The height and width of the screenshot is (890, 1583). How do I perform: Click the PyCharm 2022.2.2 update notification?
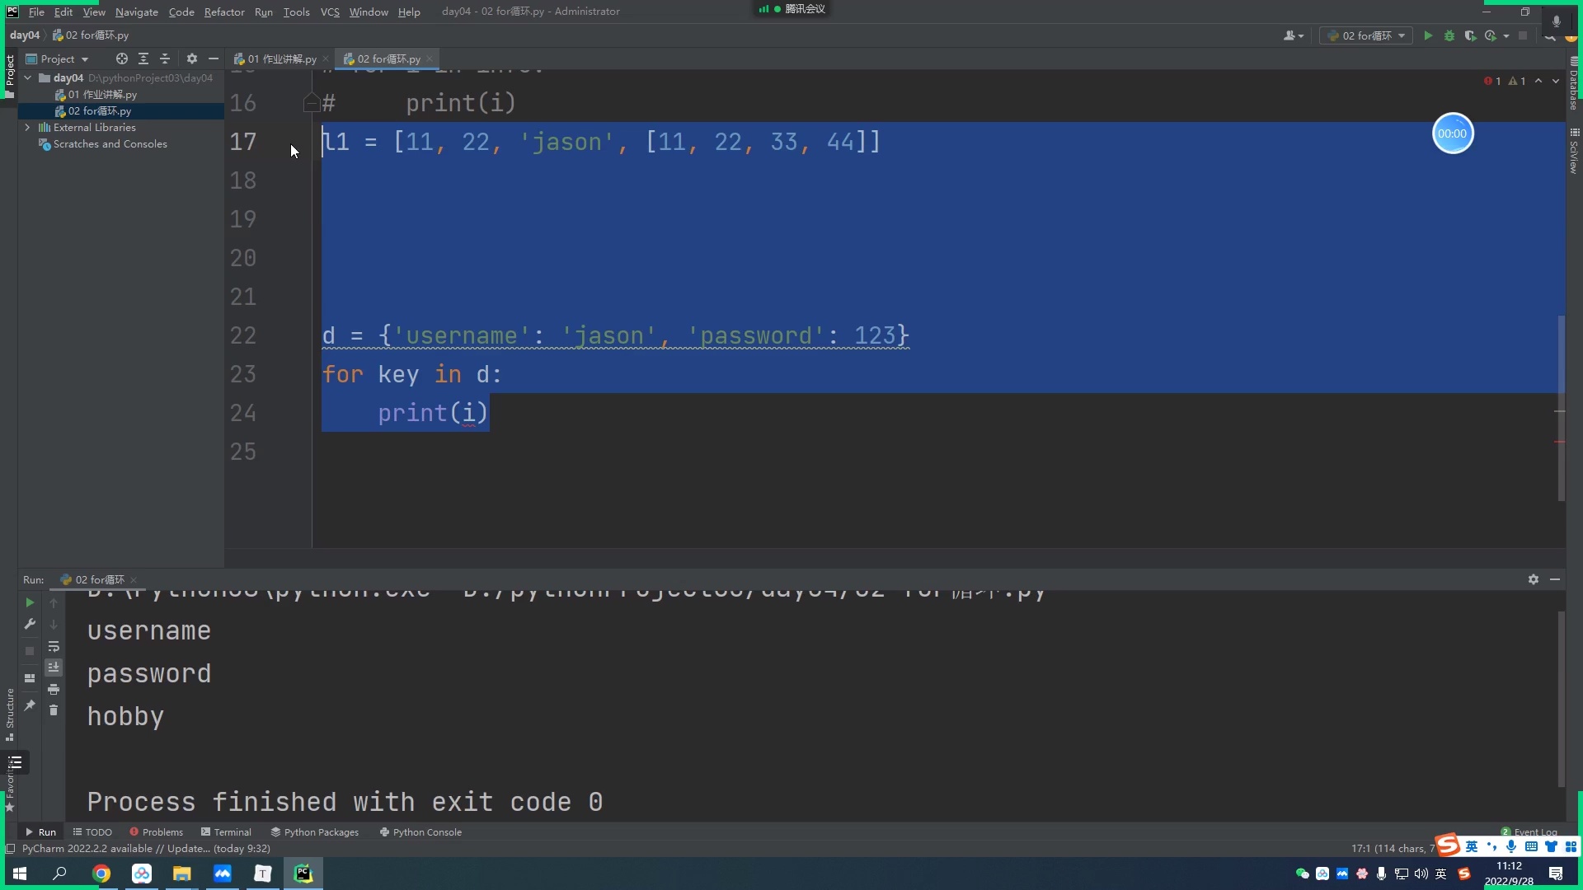pos(146,848)
